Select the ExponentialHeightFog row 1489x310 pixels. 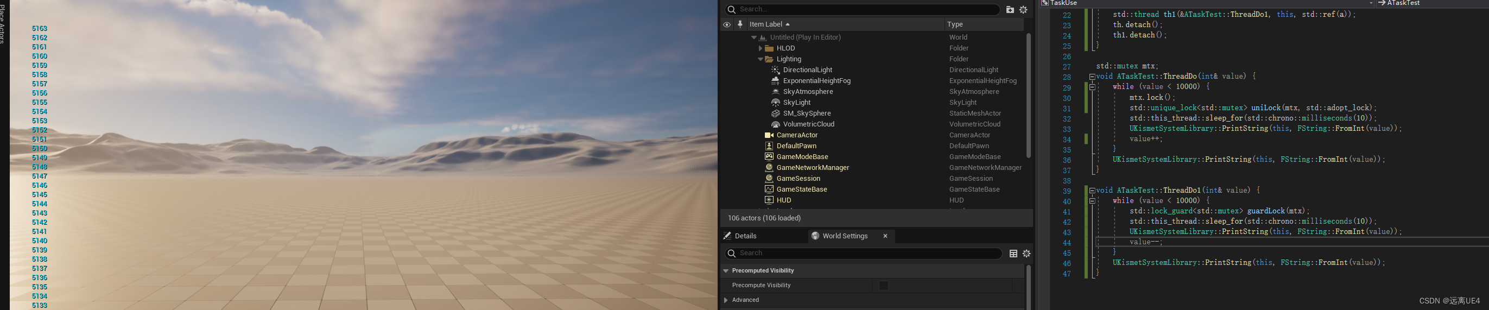[872, 81]
